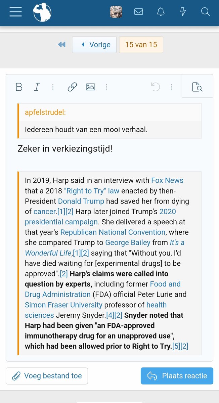Open the inbox envelope icon
The width and height of the screenshot is (219, 403).
coord(139,12)
